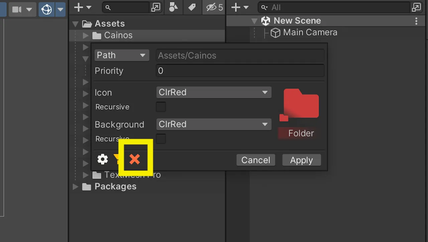This screenshot has width=428, height=242.
Task: Enable the Recursive checkbox under Icon
Action: click(x=161, y=107)
